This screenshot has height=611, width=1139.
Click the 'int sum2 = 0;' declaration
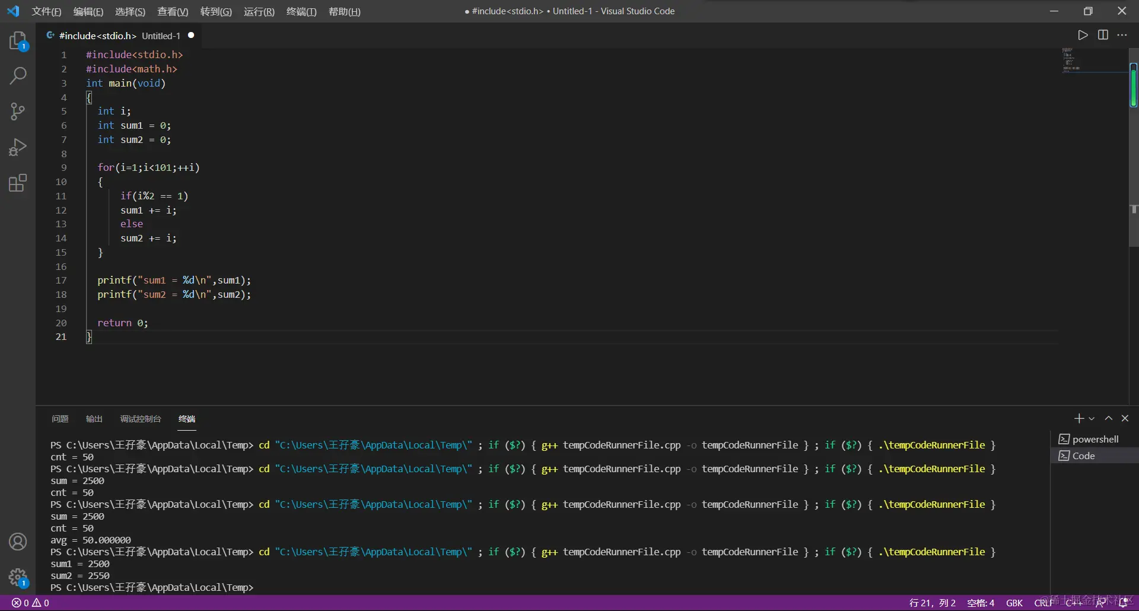point(134,140)
